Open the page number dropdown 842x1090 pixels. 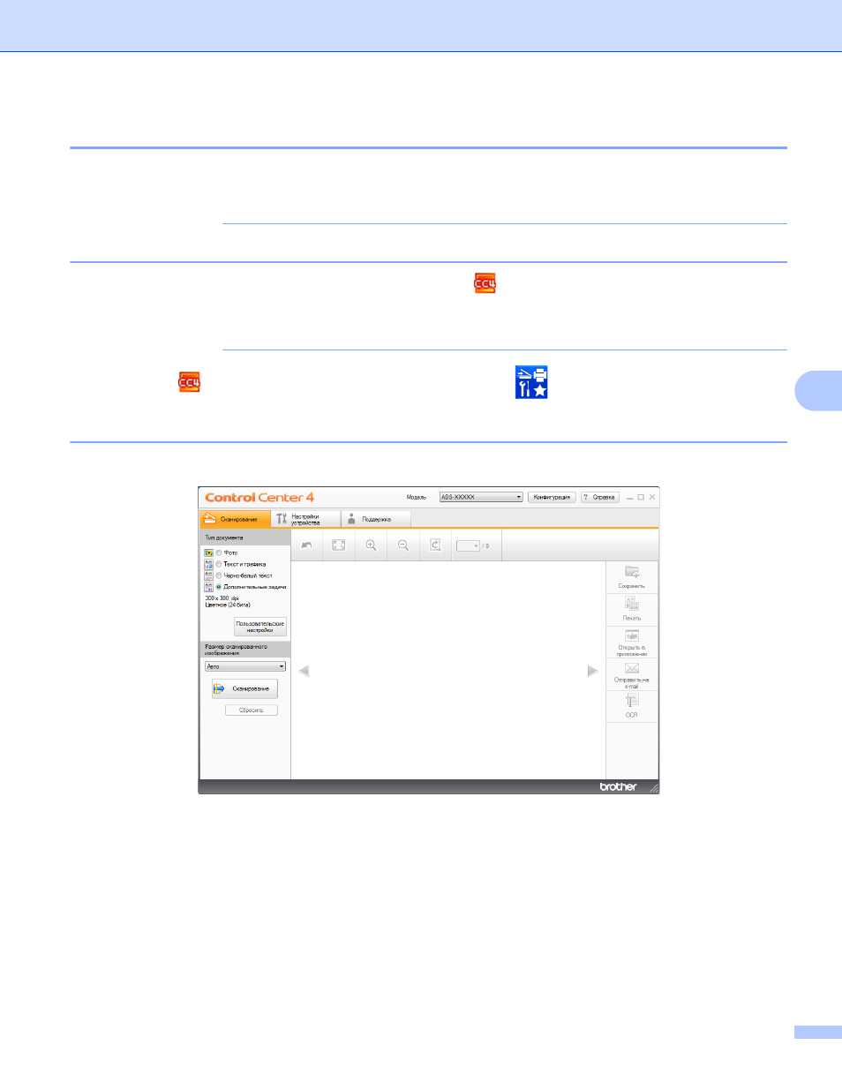pos(468,545)
